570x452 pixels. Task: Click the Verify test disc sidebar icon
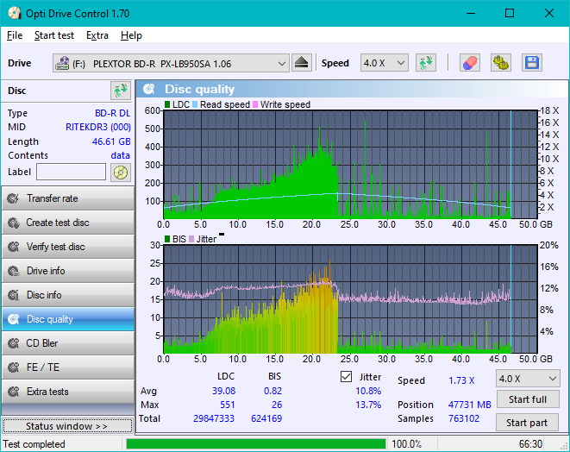click(x=14, y=247)
